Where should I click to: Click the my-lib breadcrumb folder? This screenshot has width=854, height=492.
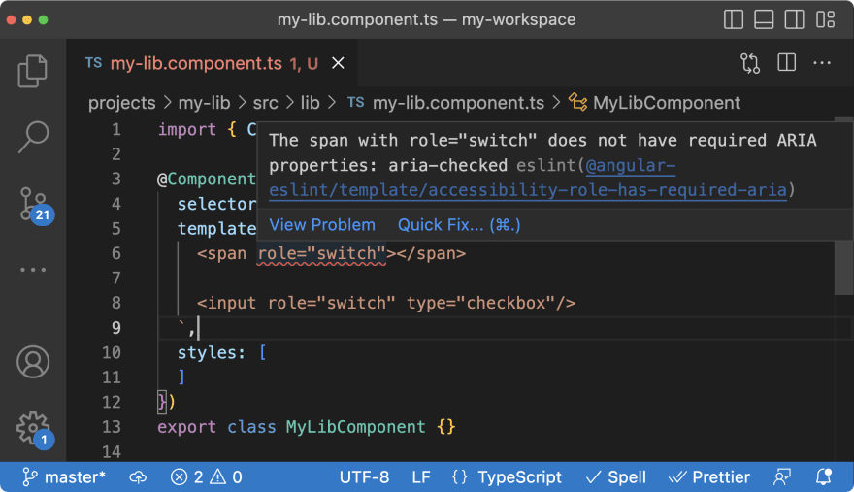pyautogui.click(x=204, y=103)
